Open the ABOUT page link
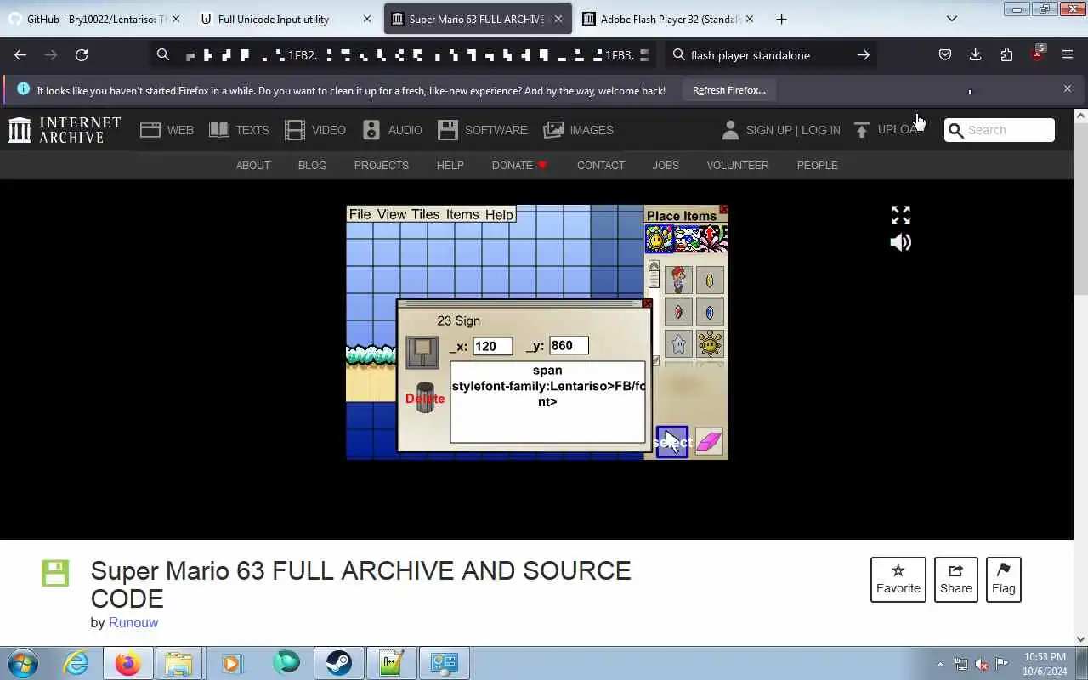The height and width of the screenshot is (680, 1088). coord(252,165)
